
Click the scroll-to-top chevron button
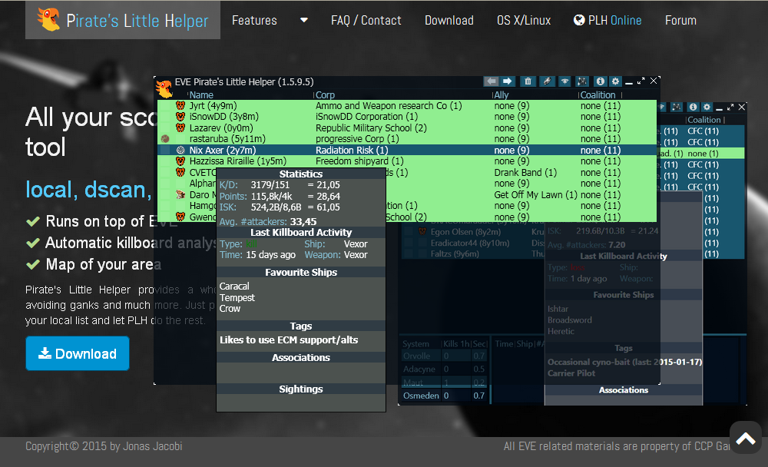[746, 438]
